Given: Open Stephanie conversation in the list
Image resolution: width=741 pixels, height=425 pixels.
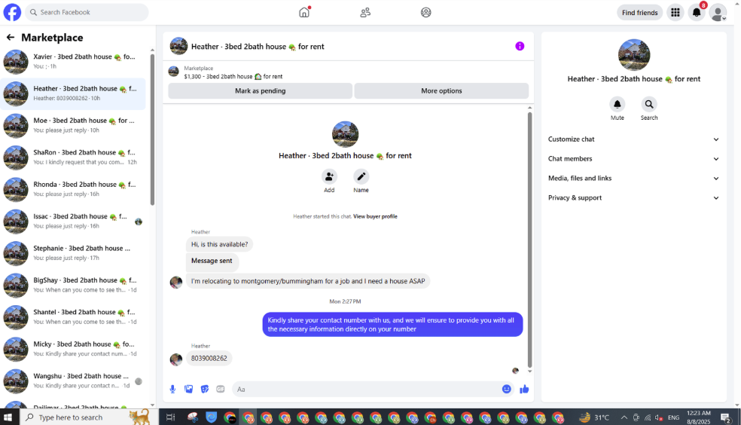Looking at the screenshot, I should [x=75, y=253].
